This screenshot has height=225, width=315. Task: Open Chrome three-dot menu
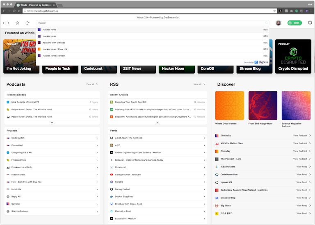click(311, 11)
